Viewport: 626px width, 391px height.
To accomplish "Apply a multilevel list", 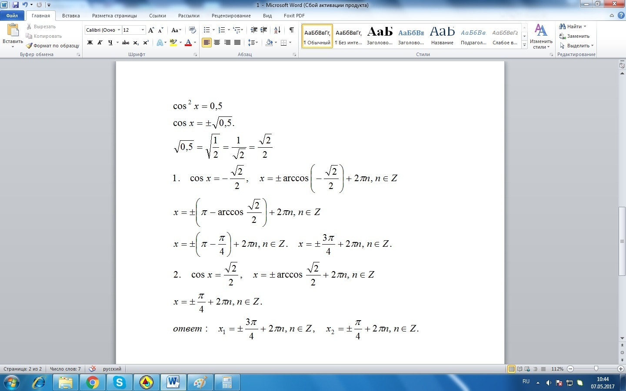I will [x=237, y=30].
